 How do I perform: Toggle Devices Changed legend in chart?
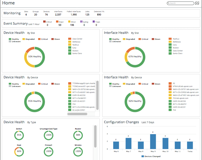[x=151, y=156]
